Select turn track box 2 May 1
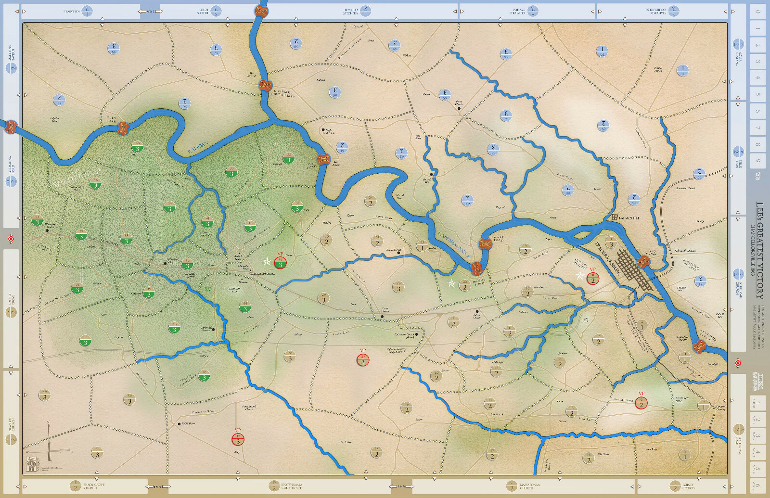Screen dimensions: 770x498 pos(757,420)
